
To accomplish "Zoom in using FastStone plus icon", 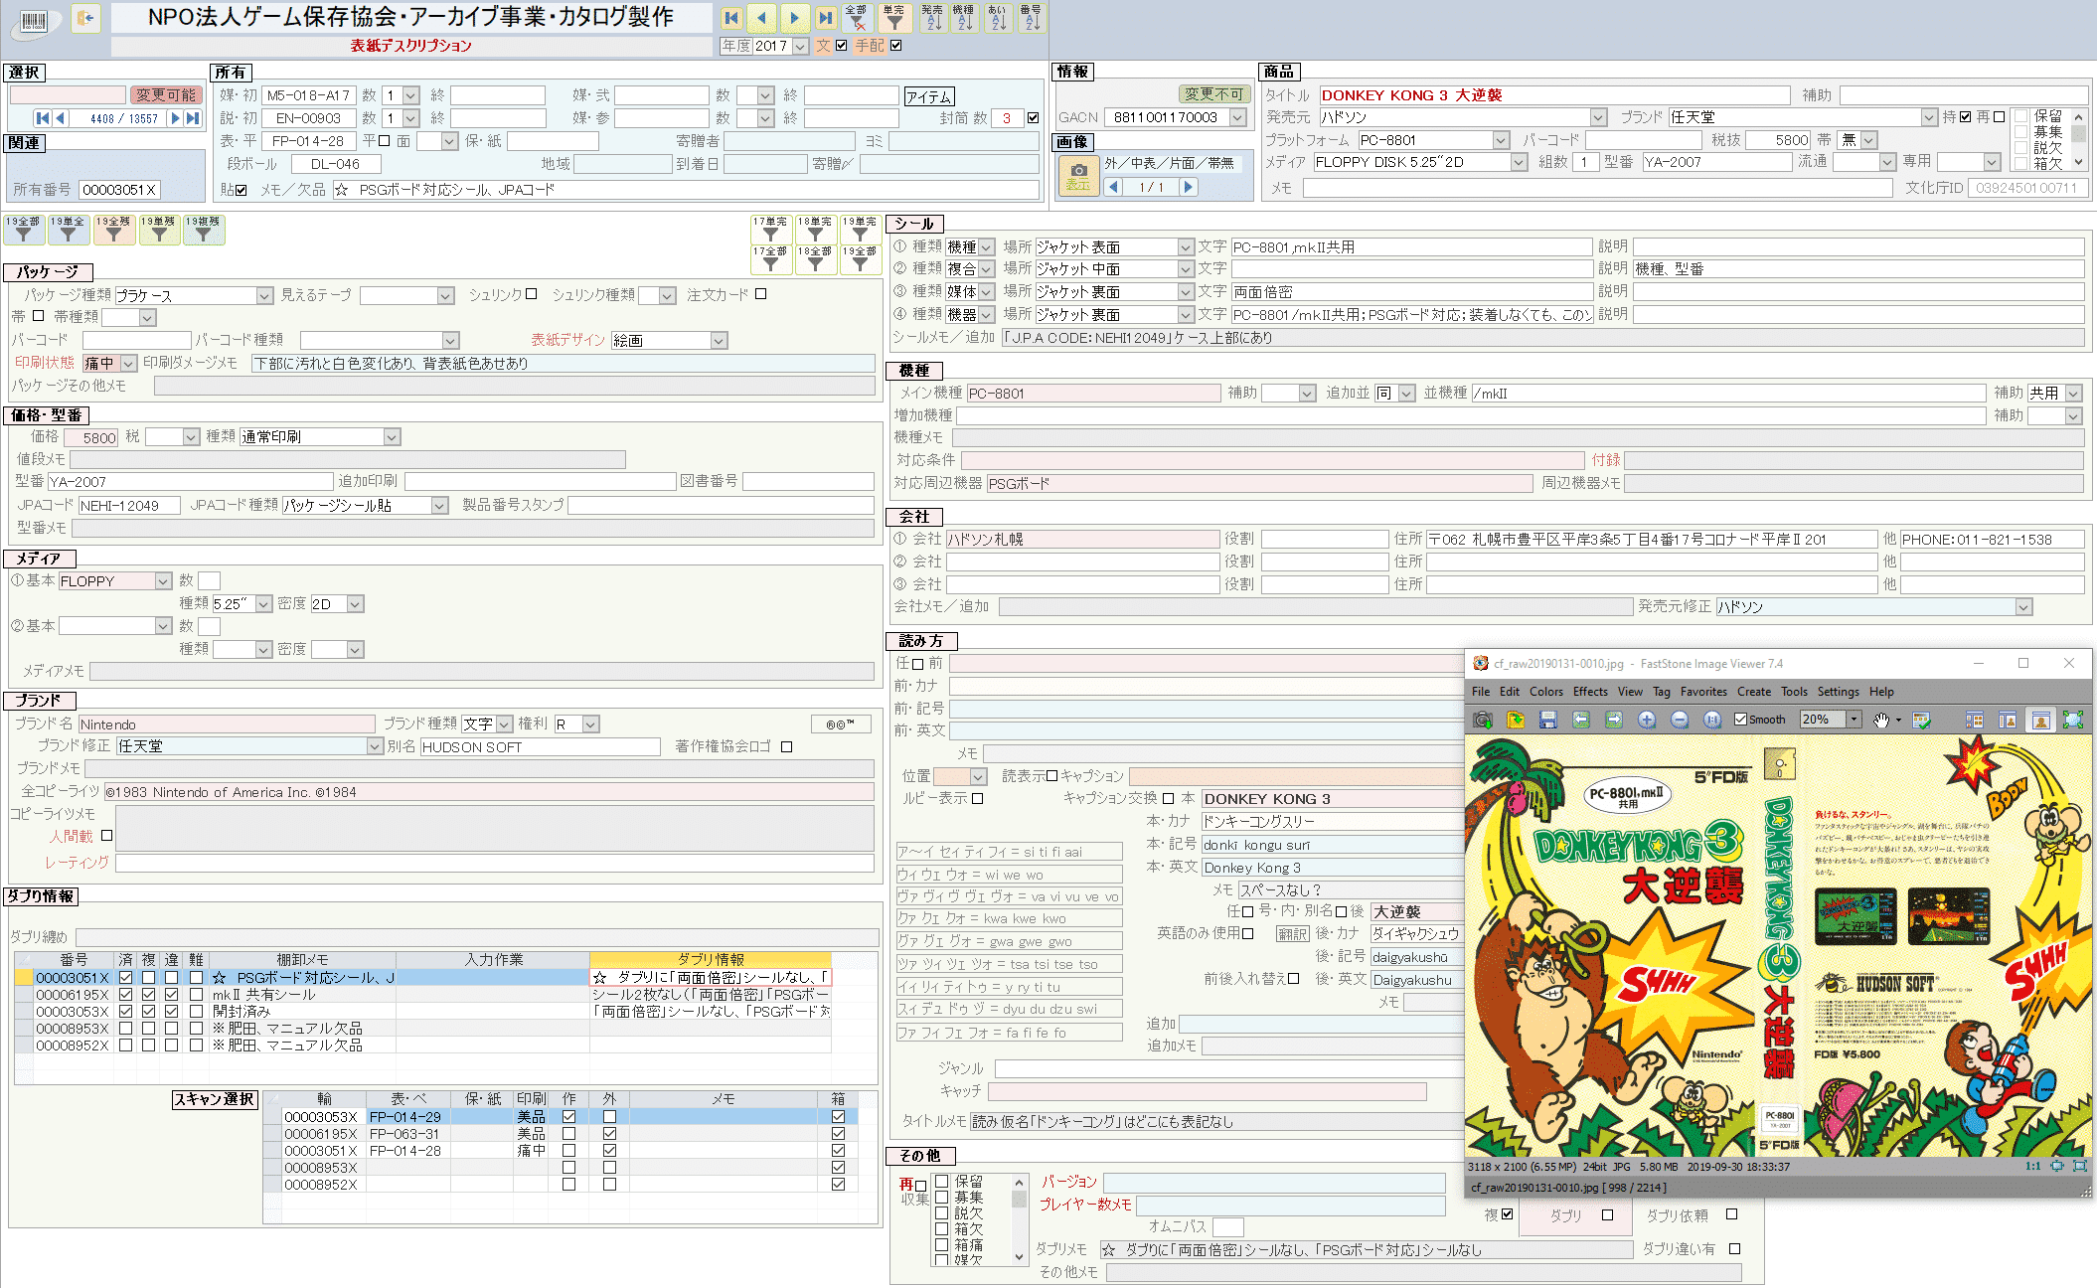I will click(1647, 720).
